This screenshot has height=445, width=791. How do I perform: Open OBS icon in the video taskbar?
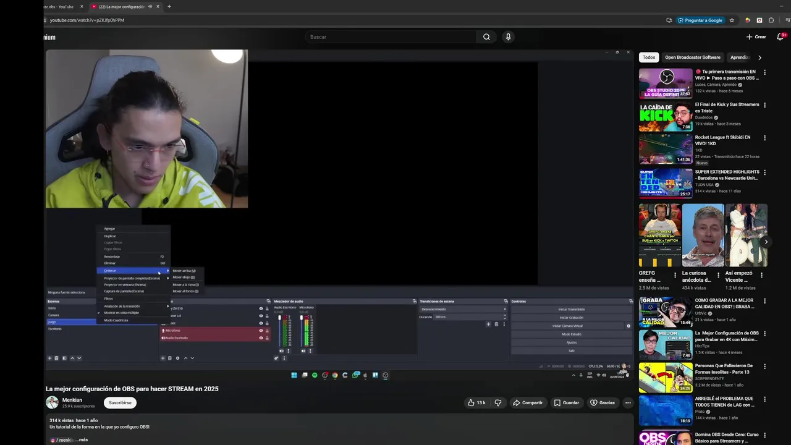(385, 375)
